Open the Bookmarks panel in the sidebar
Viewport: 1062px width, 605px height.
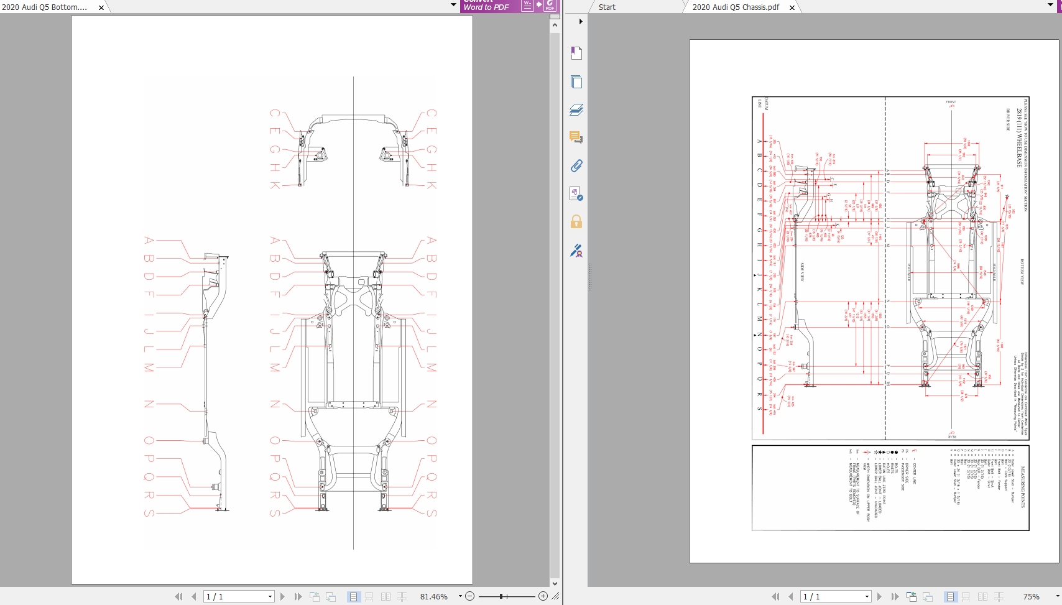pos(576,53)
